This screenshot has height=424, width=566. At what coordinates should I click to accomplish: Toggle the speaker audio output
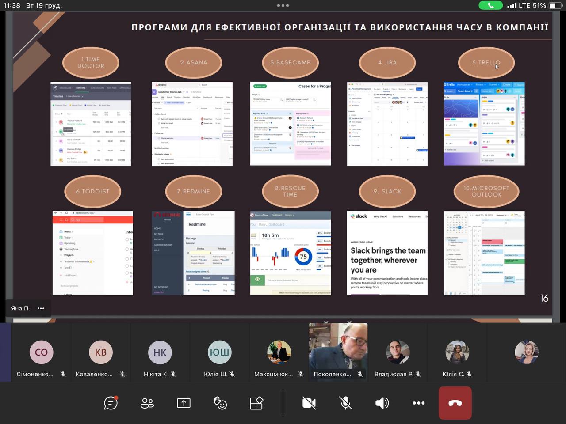point(382,403)
